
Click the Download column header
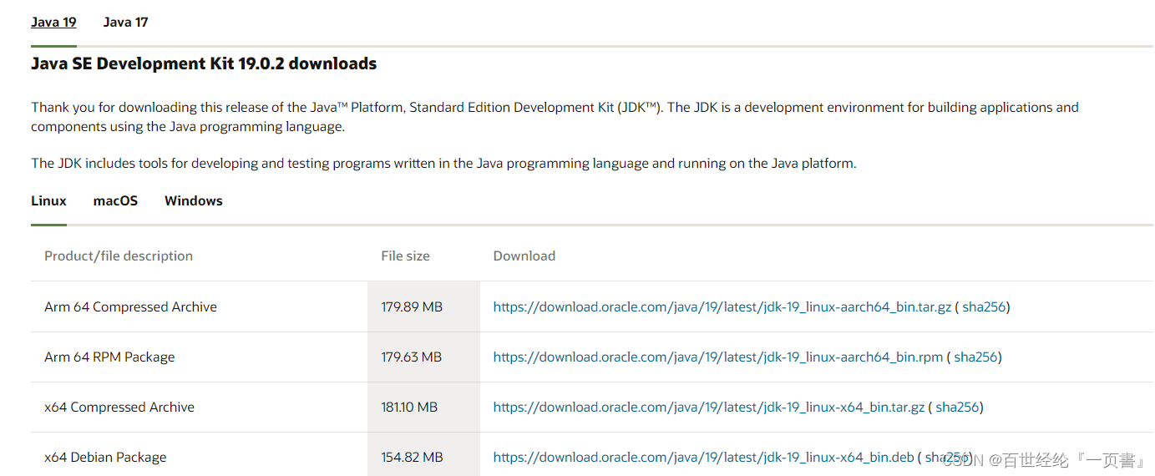click(524, 256)
